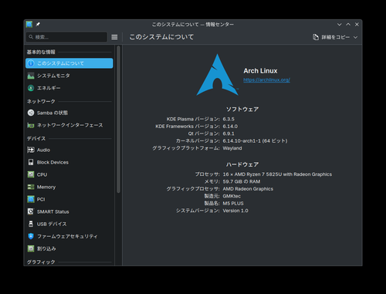Select 割り込み entry

click(69, 248)
